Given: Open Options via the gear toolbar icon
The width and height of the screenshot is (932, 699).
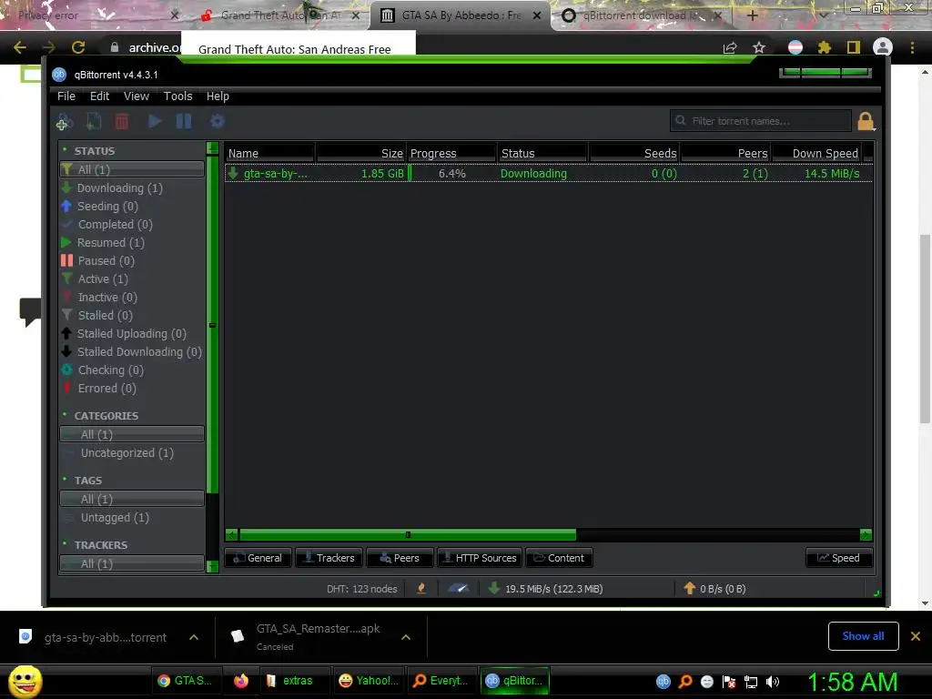Looking at the screenshot, I should click(217, 121).
